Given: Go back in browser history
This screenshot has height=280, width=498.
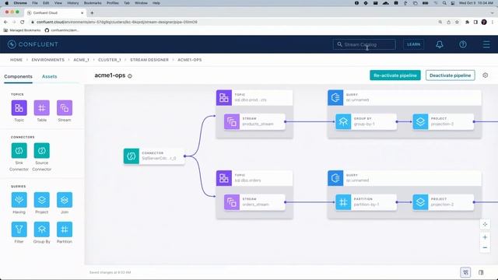Looking at the screenshot, I should tap(5, 22).
